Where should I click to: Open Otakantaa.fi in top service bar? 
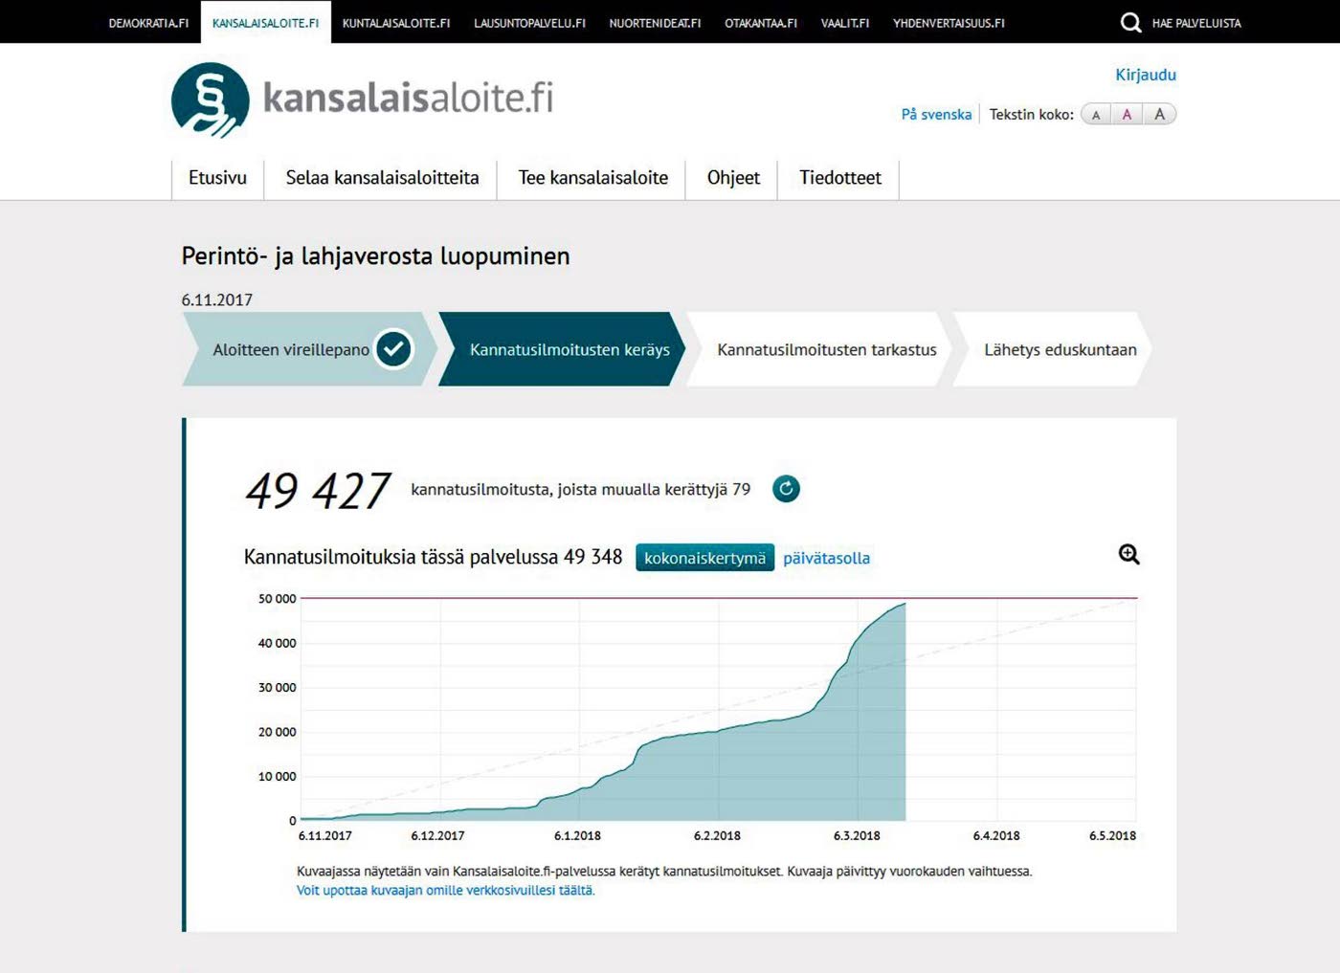[x=760, y=23]
